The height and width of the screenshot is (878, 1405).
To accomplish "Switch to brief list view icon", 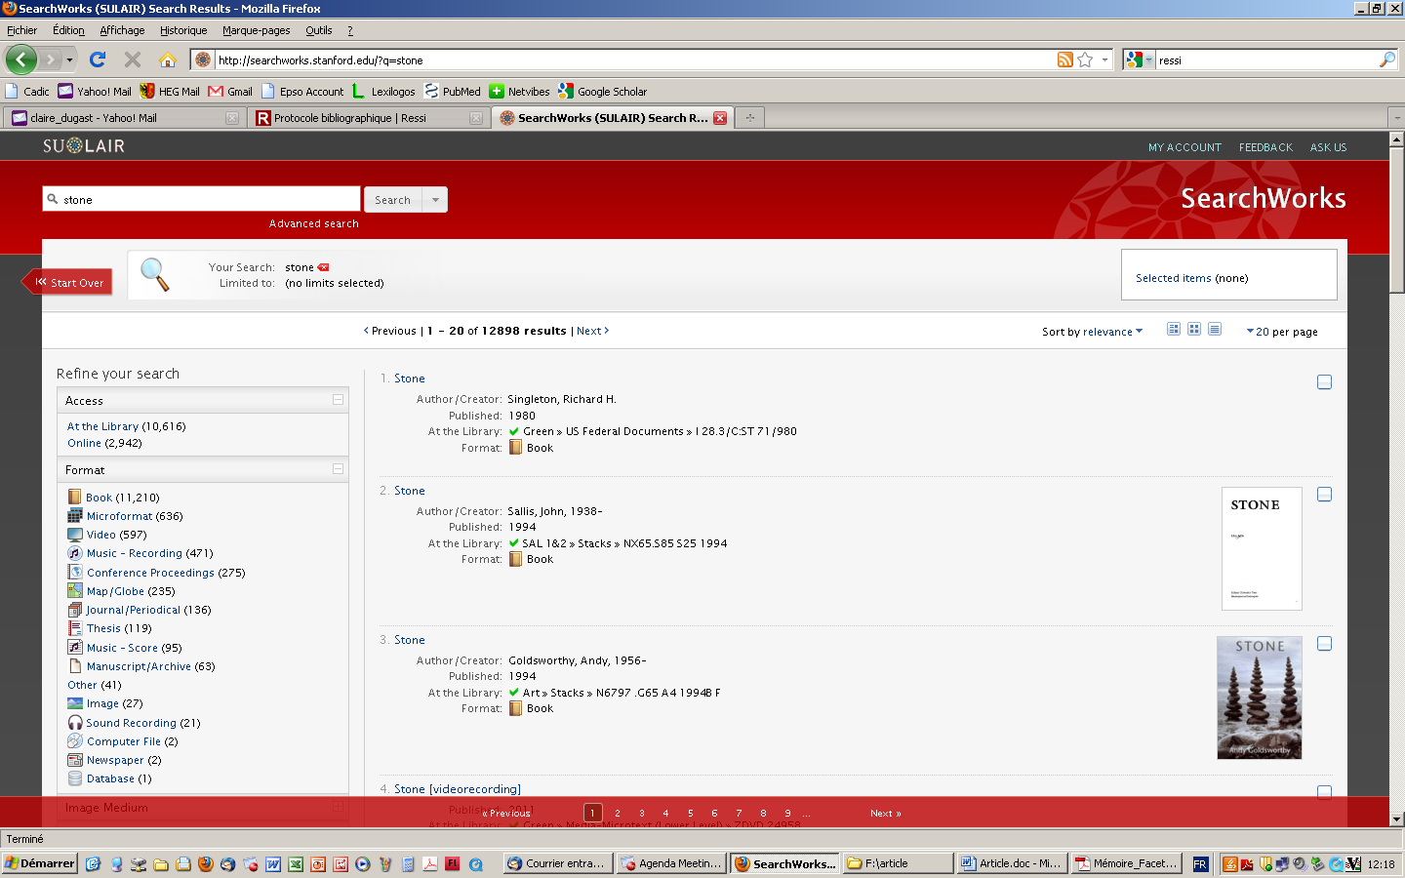I will click(1215, 330).
